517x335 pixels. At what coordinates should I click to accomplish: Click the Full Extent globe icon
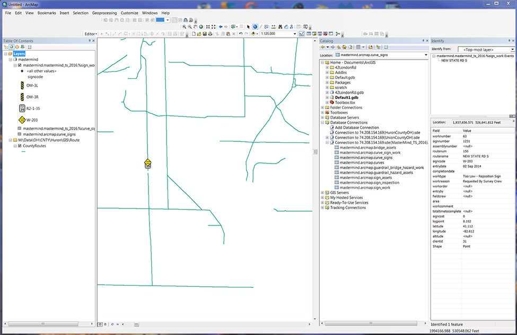click(201, 26)
